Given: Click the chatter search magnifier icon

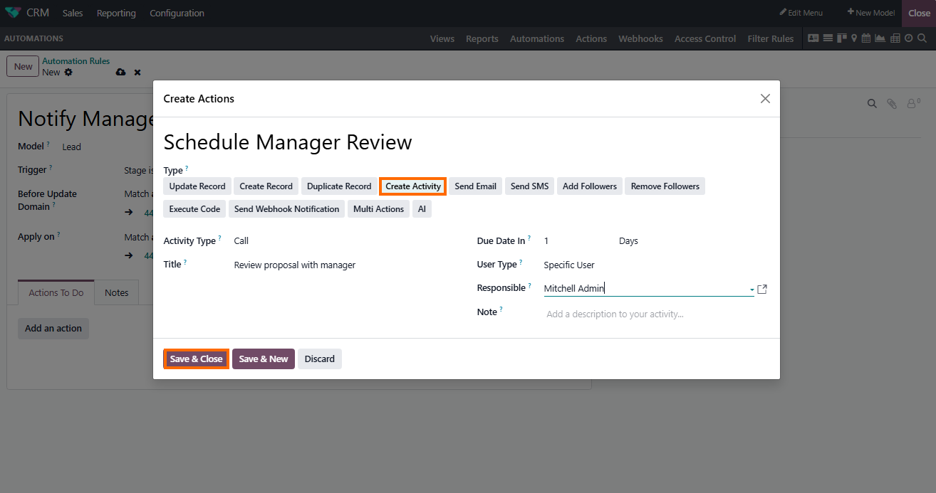Looking at the screenshot, I should click(x=872, y=103).
